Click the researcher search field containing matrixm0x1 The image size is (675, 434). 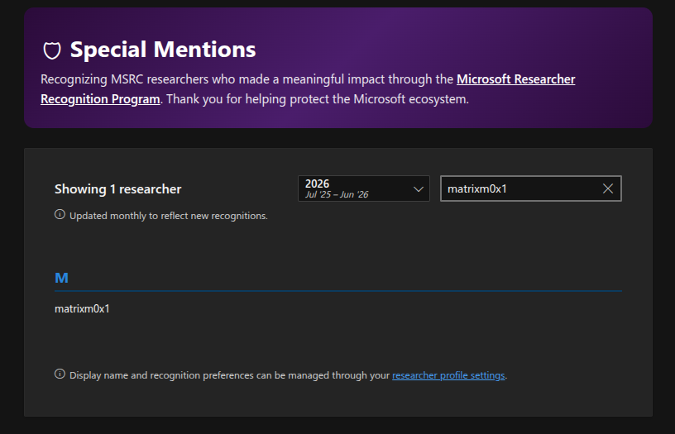(531, 188)
